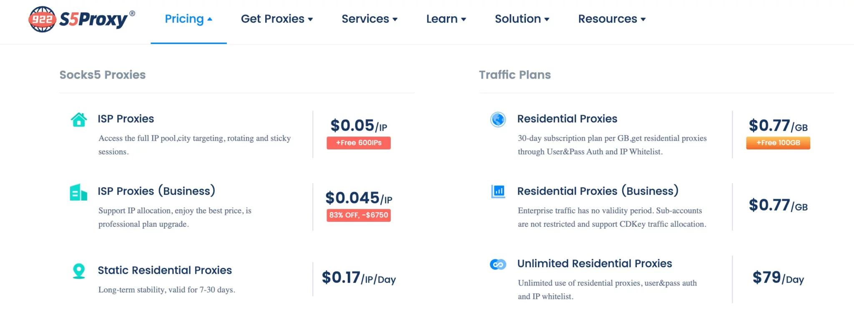Image resolution: width=854 pixels, height=335 pixels.
Task: Collapse the Pricing menu arrow
Action: (x=210, y=19)
